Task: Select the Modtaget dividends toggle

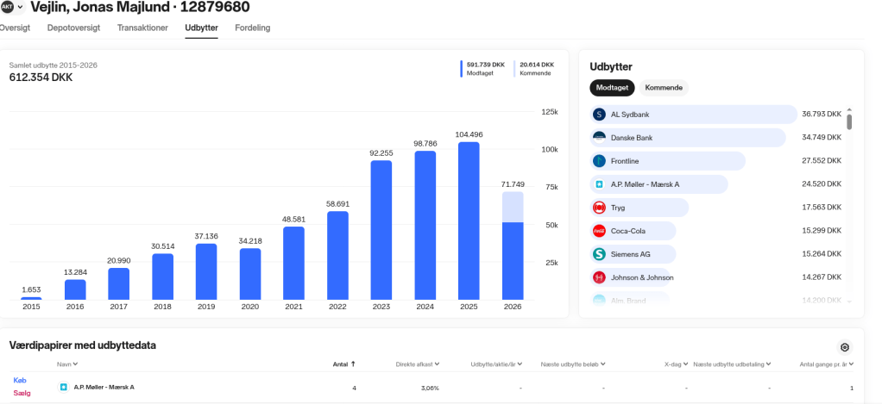Action: coord(613,88)
